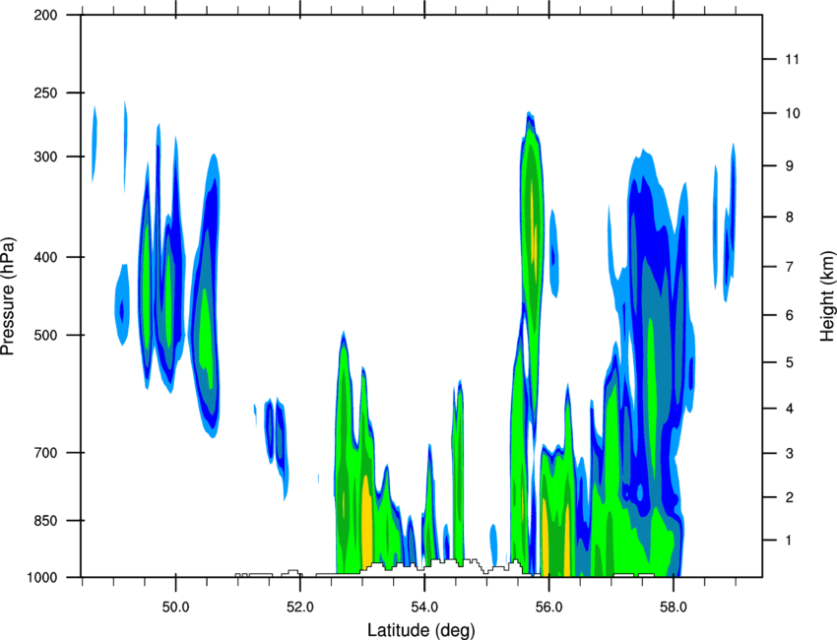The height and width of the screenshot is (640, 837).
Task: Click the 1 km height label
Action: coord(789,541)
